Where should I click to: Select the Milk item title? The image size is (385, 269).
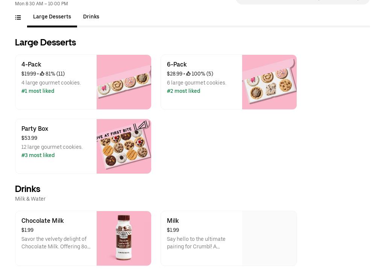click(173, 221)
